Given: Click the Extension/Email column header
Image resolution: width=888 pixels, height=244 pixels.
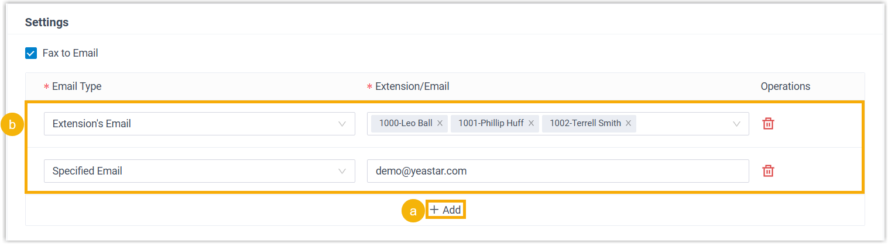Looking at the screenshot, I should click(x=412, y=86).
